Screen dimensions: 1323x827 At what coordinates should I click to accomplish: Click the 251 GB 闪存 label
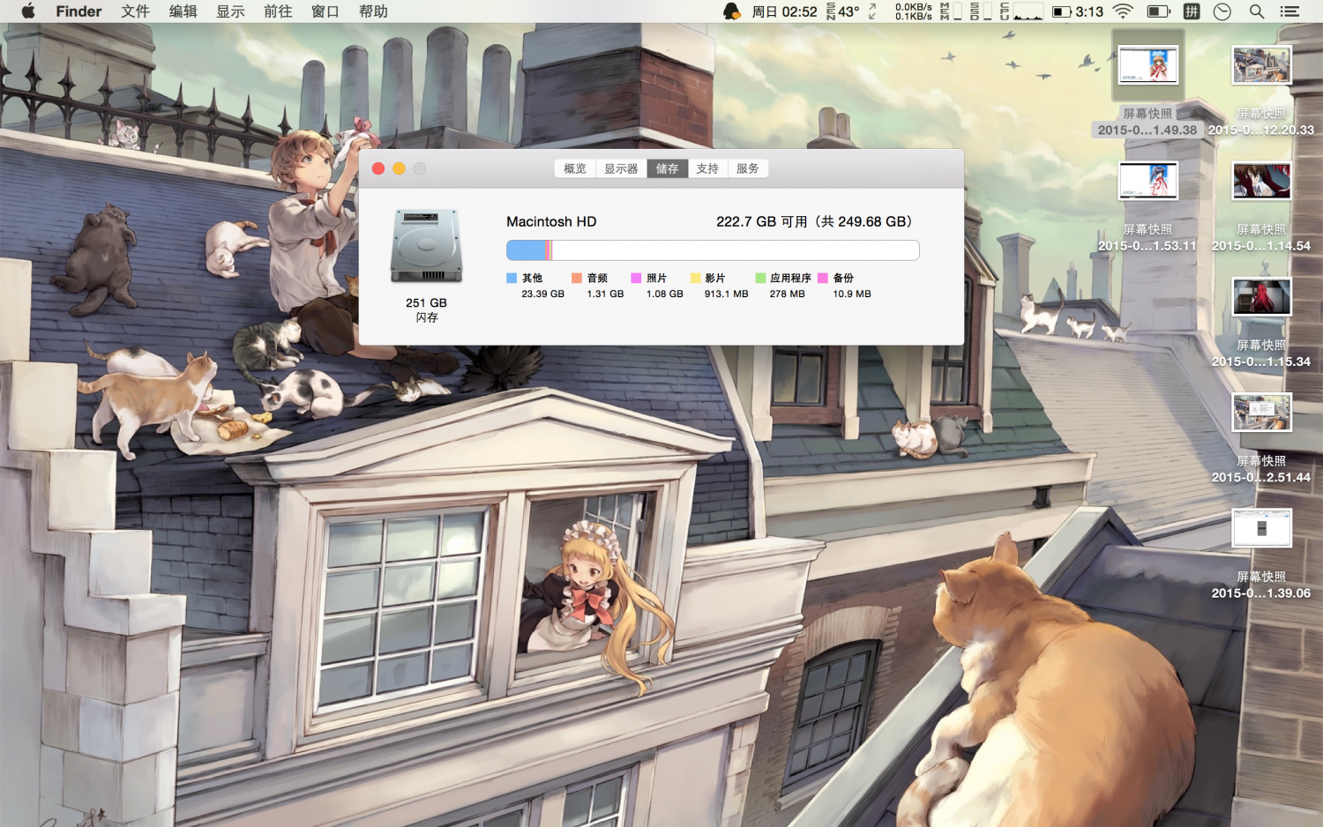427,309
